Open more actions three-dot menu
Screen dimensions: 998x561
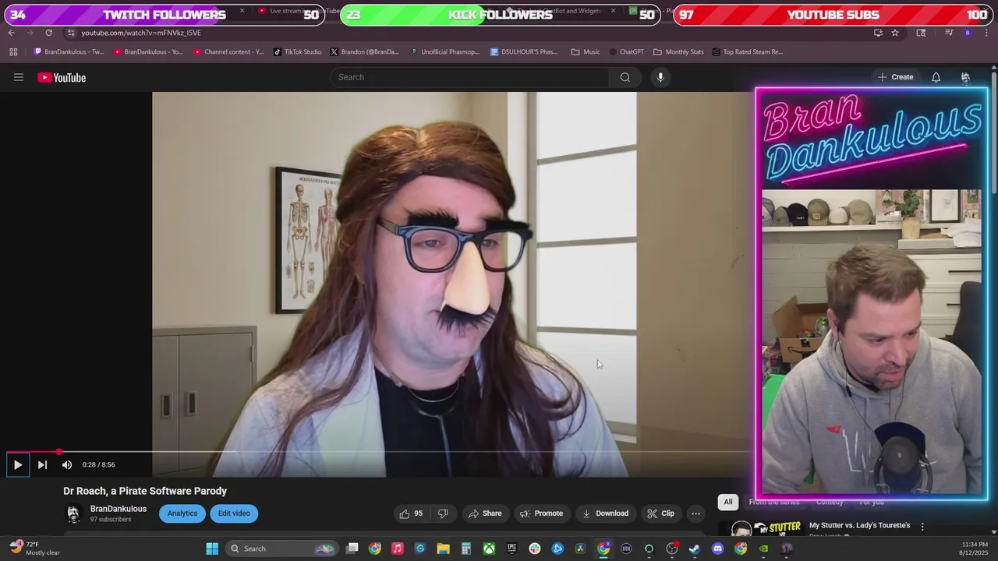(x=695, y=513)
